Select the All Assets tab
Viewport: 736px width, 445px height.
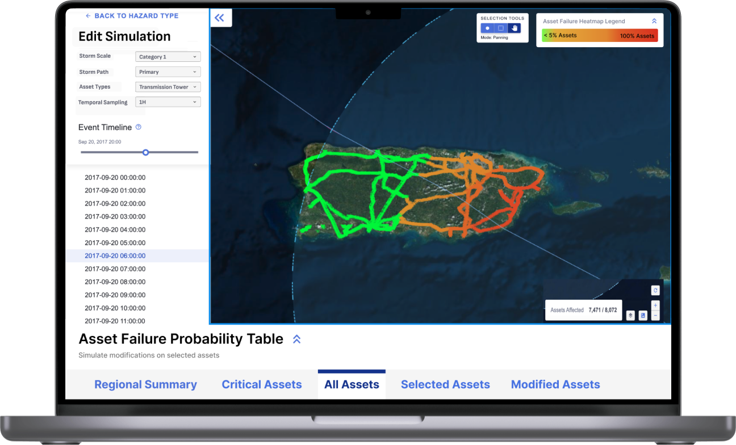coord(352,384)
